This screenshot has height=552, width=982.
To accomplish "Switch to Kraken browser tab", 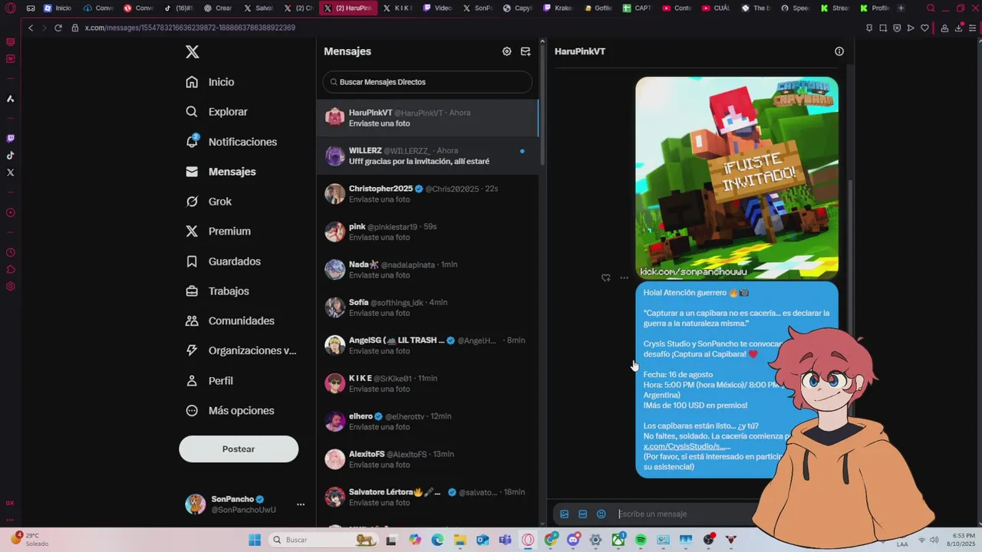I will point(558,8).
